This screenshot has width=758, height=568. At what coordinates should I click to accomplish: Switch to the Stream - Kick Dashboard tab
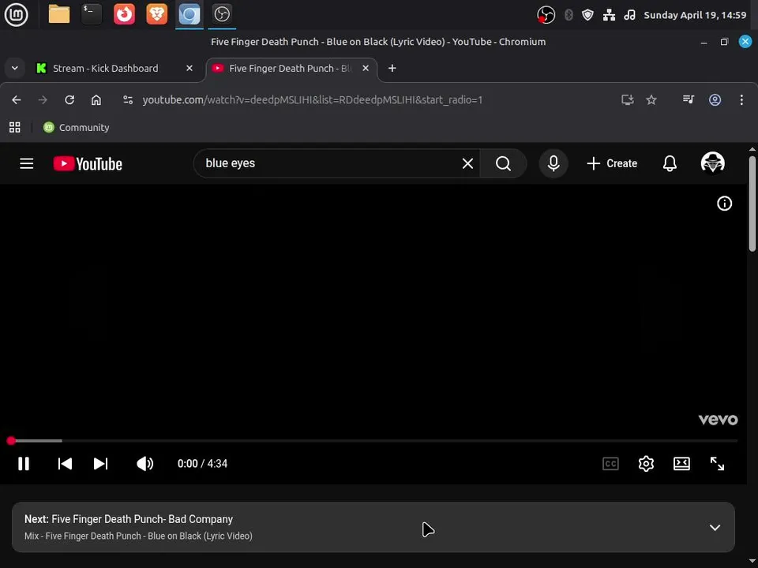tap(105, 68)
